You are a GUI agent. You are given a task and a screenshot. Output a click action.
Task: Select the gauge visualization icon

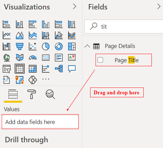pos(33,57)
